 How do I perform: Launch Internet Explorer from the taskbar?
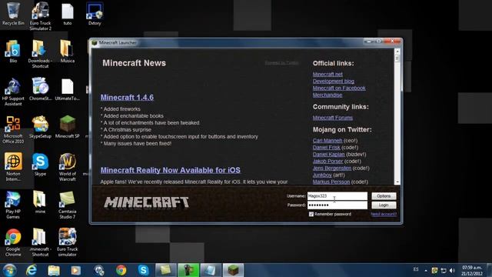32,270
